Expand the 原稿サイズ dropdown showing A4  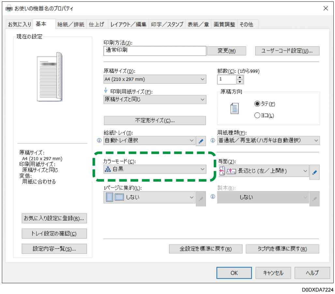point(155,79)
